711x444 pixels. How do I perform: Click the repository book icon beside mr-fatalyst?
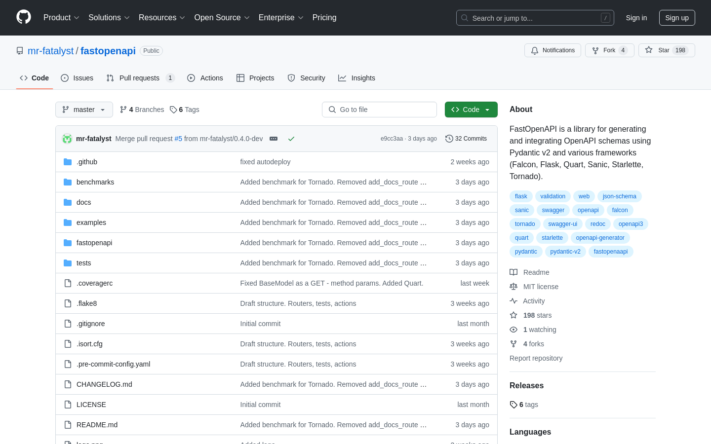[20, 51]
